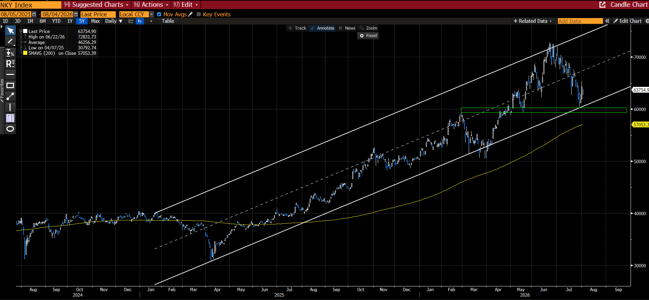The height and width of the screenshot is (300, 649).
Task: Click the Last Price white color swatch
Action: [25, 31]
